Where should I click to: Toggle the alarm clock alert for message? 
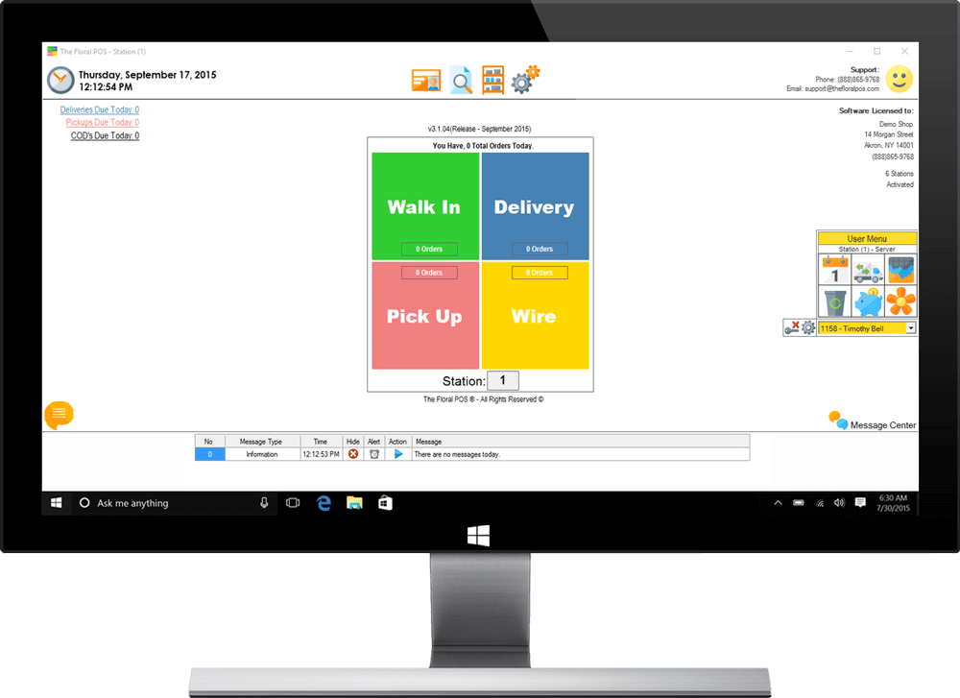point(374,454)
